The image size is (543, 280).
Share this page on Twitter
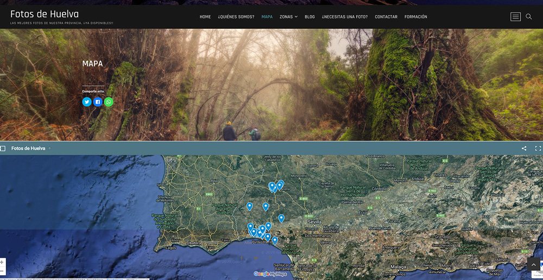coord(87,102)
